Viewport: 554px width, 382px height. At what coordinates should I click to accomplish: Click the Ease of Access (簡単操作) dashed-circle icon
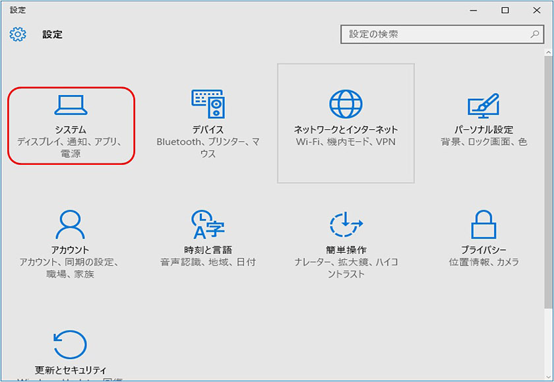click(x=346, y=225)
